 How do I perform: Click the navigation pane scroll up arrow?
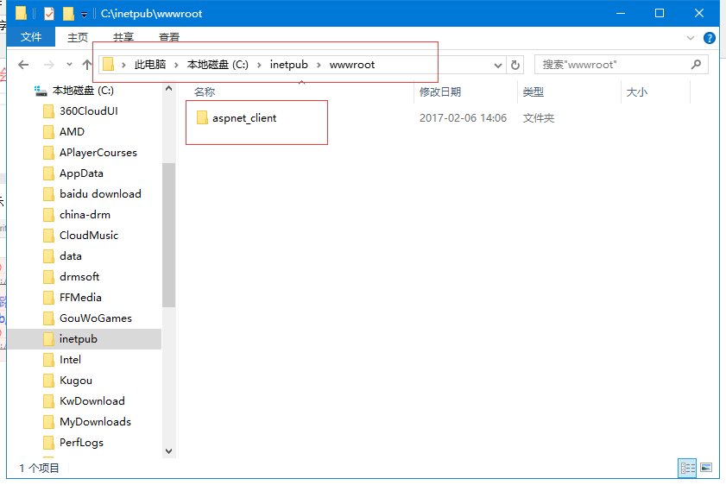(168, 88)
